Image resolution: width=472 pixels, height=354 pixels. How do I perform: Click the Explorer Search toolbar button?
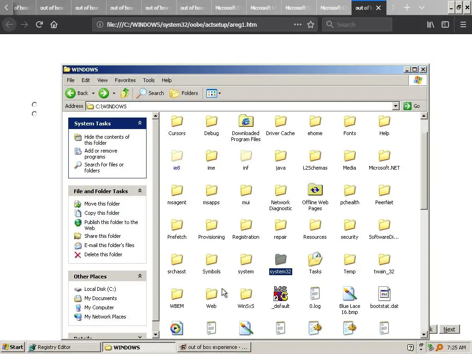(x=150, y=93)
